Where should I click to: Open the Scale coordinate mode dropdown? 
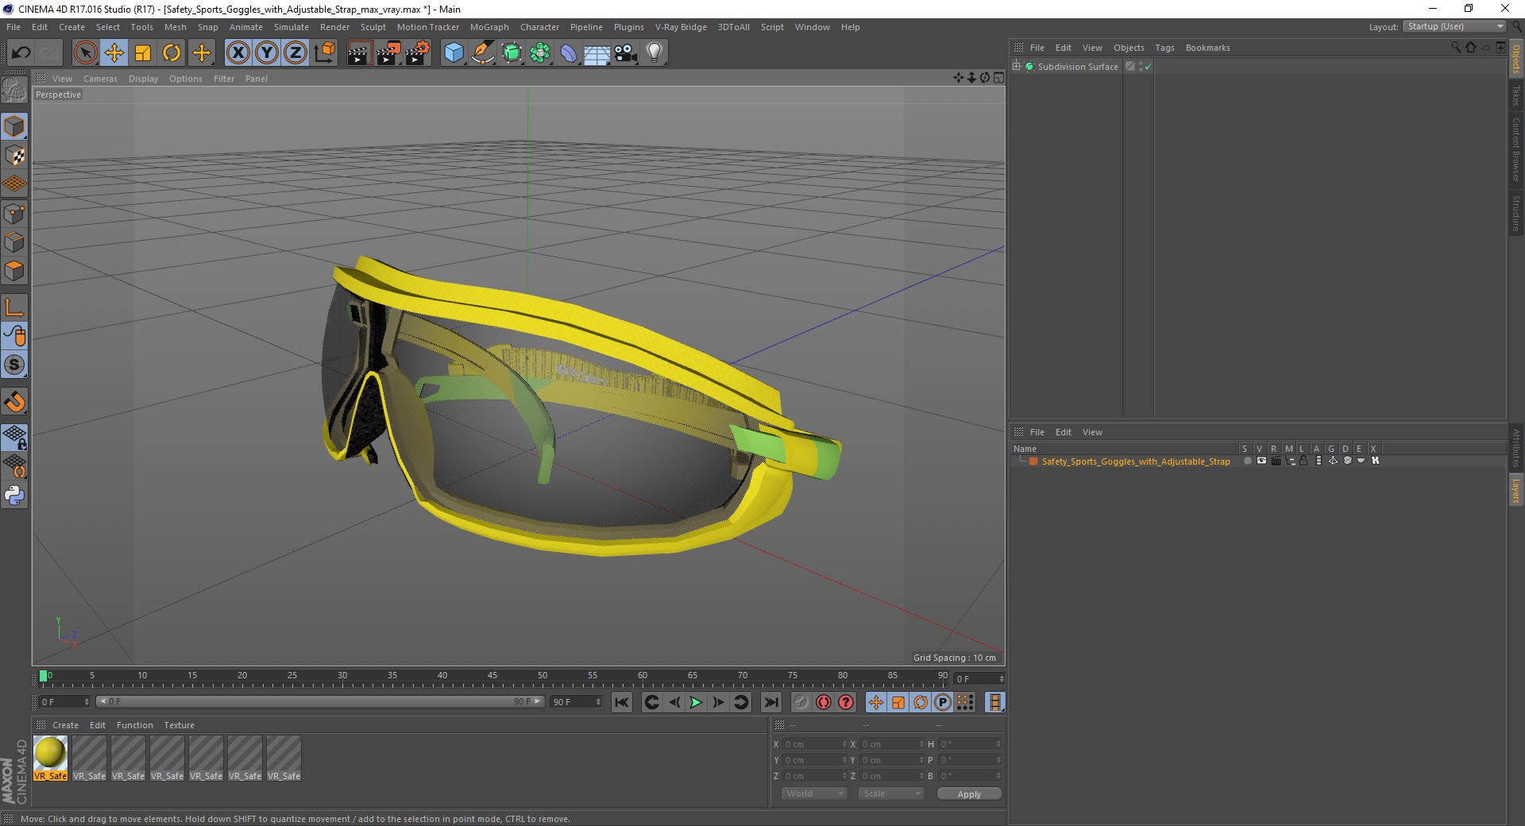pyautogui.click(x=891, y=793)
